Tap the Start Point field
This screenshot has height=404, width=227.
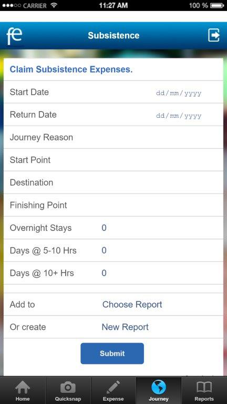[x=113, y=160]
